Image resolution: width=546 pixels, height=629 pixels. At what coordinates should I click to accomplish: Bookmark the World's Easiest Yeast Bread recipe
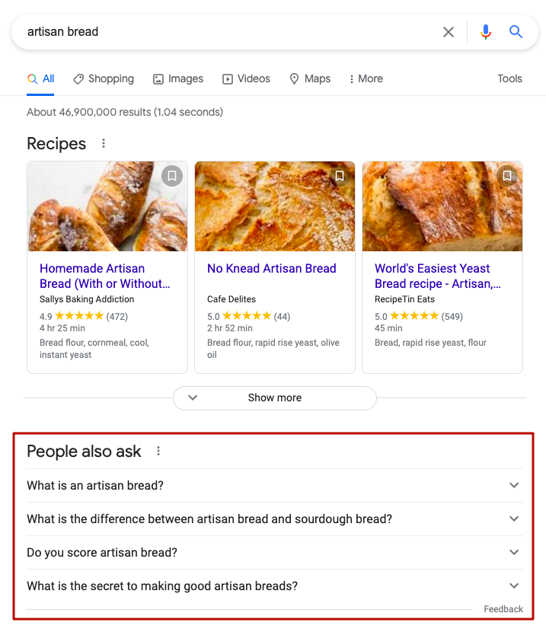pos(507,176)
